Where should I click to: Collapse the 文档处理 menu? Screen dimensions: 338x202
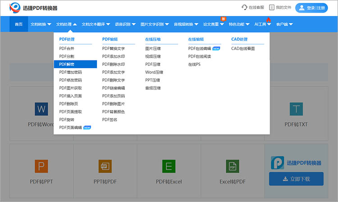[x=66, y=24]
